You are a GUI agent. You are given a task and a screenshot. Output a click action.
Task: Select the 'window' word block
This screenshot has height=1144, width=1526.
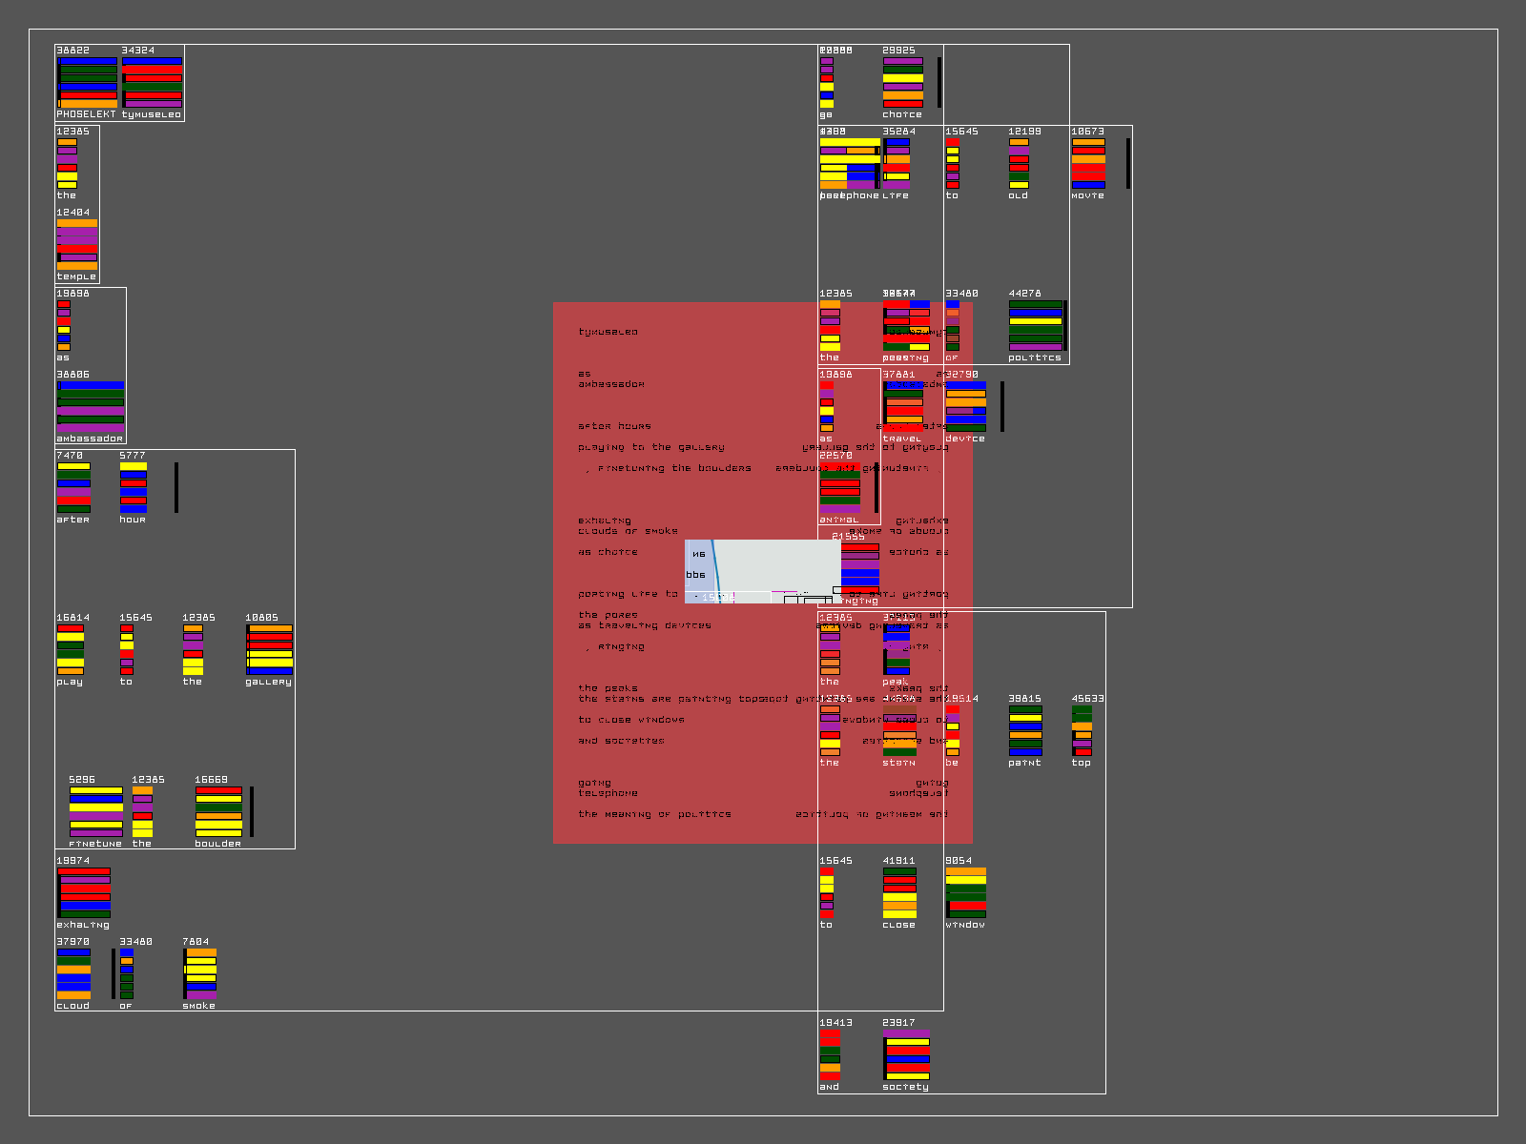(x=965, y=893)
